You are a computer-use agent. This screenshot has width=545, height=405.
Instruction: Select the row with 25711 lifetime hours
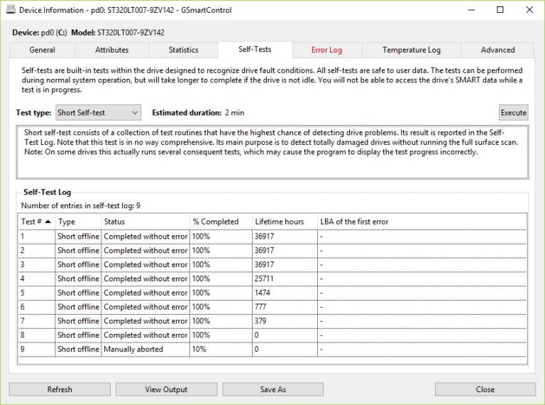click(272, 279)
